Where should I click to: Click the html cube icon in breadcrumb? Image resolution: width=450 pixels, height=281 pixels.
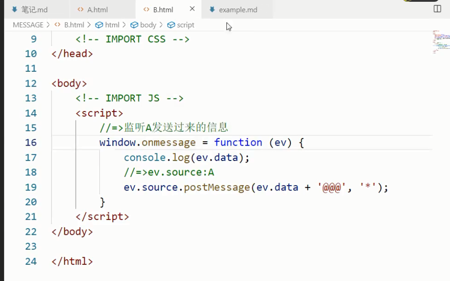99,25
